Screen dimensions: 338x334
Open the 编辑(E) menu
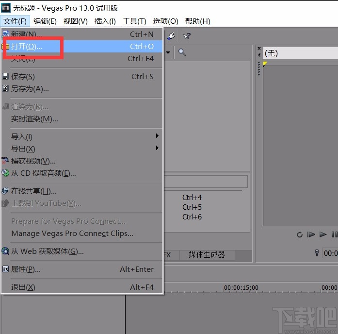click(x=45, y=21)
